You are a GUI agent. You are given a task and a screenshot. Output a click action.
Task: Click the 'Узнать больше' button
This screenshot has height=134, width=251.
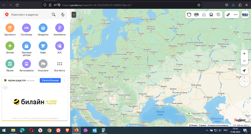pos(50,80)
